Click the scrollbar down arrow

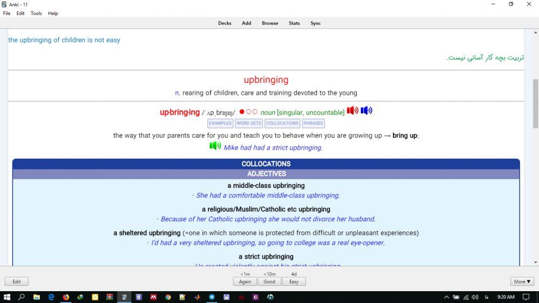tap(536, 263)
